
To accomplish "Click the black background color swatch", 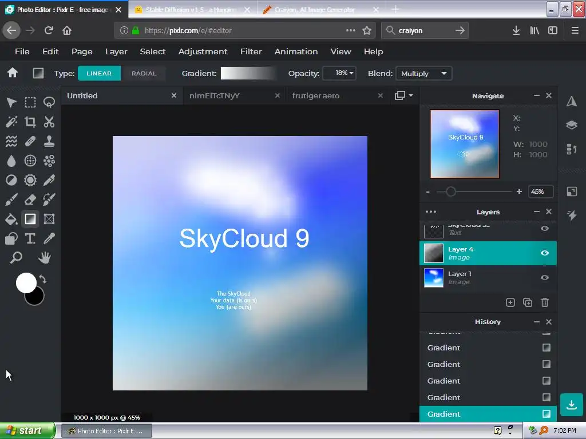I will click(37, 298).
